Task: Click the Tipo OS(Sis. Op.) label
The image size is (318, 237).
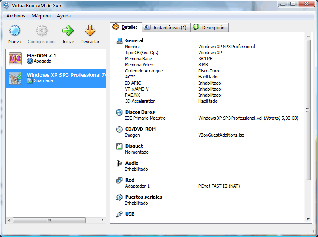Action: click(x=142, y=53)
